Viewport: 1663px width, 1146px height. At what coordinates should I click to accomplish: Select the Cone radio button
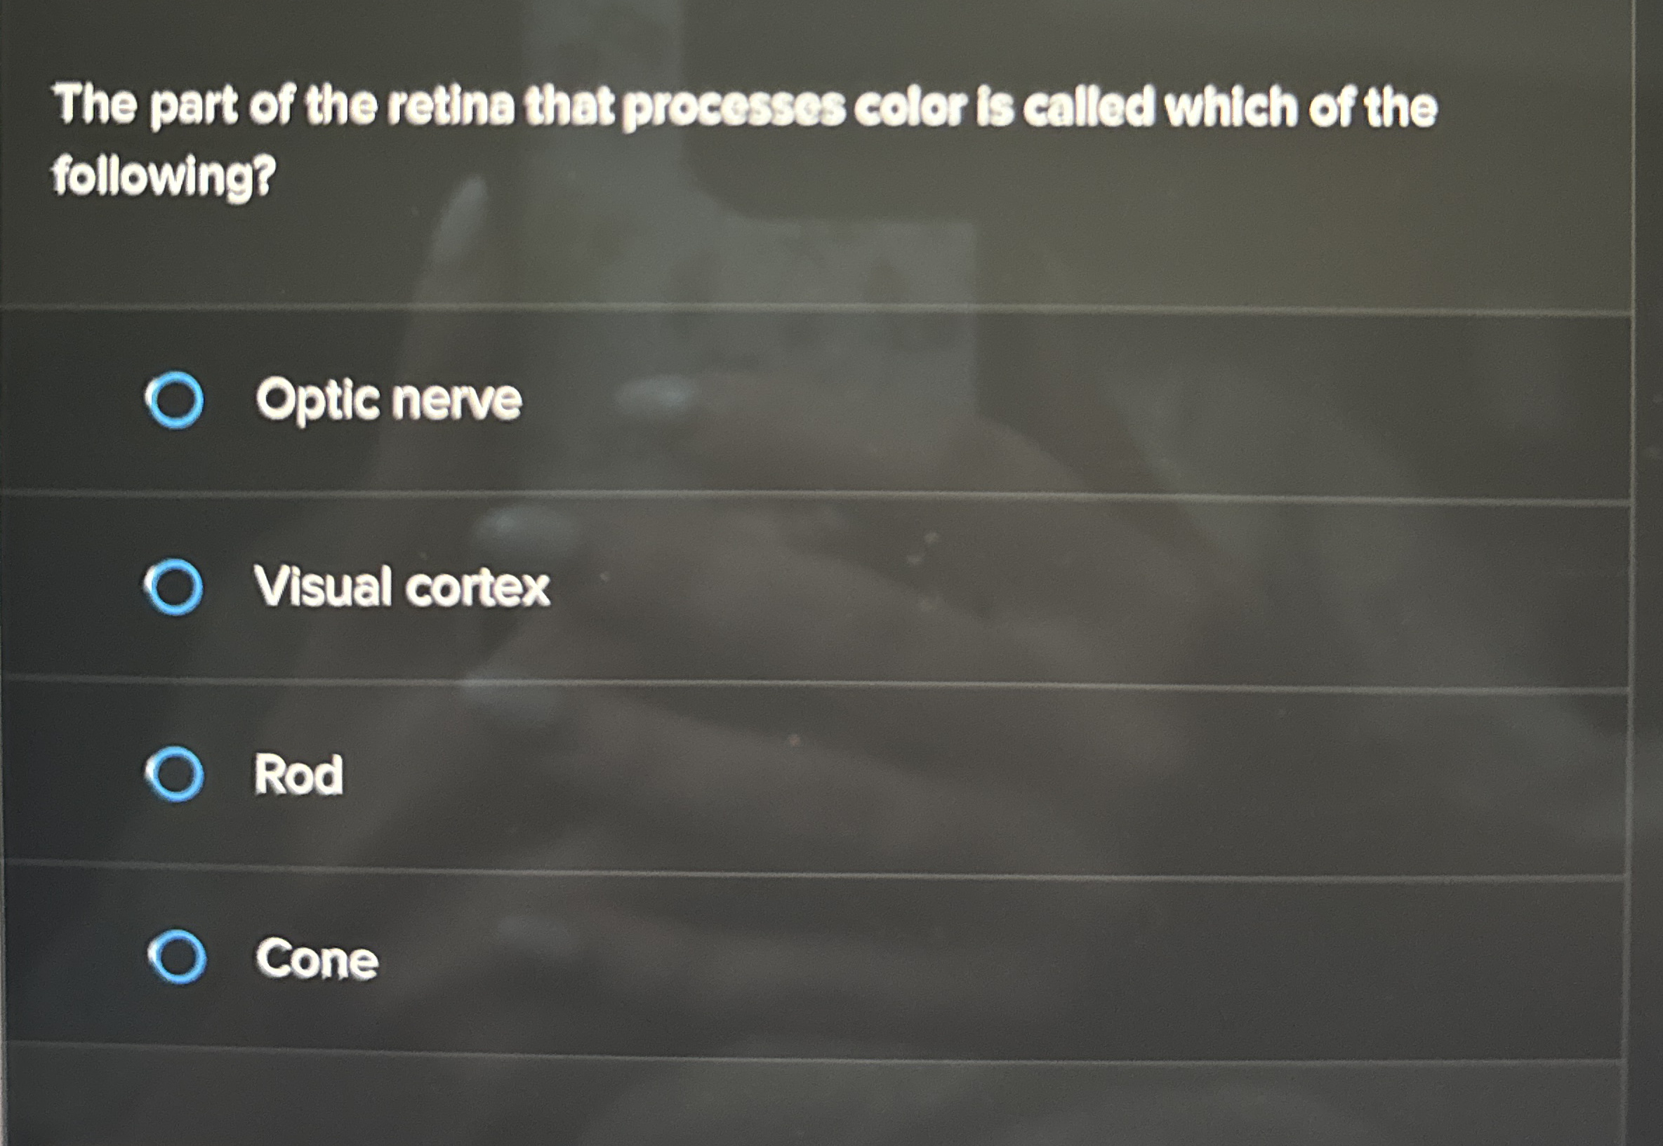click(179, 957)
